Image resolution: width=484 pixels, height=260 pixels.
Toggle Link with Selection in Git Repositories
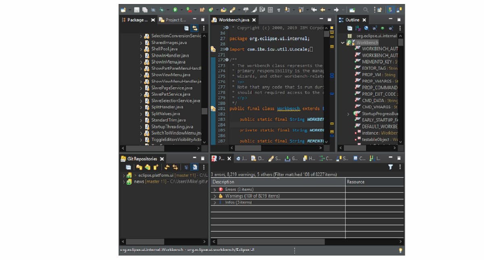click(x=175, y=167)
